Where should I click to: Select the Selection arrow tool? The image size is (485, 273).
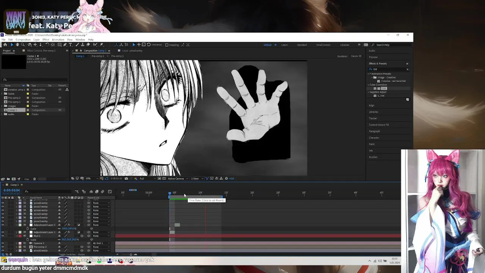[x=12, y=45]
